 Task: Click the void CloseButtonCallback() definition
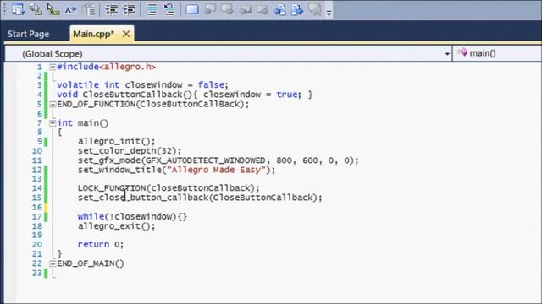185,95
